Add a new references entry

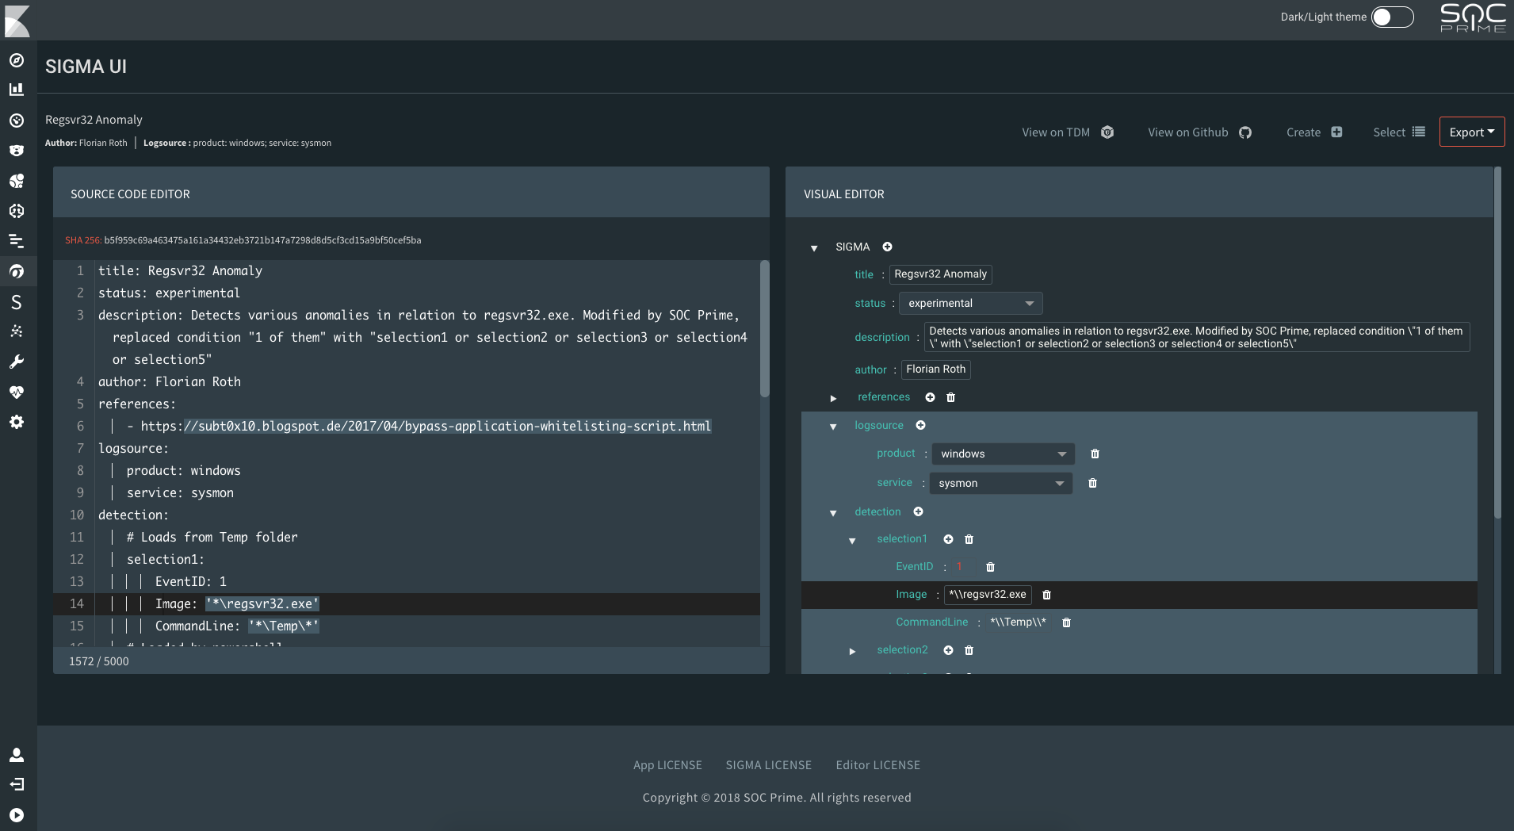coord(931,397)
